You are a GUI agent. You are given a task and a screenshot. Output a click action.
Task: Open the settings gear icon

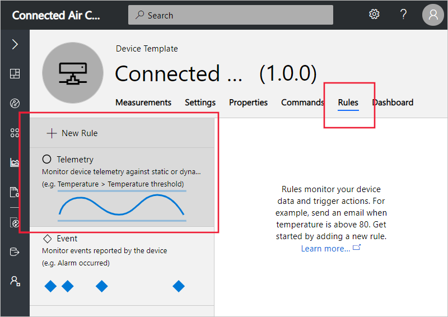click(x=374, y=14)
